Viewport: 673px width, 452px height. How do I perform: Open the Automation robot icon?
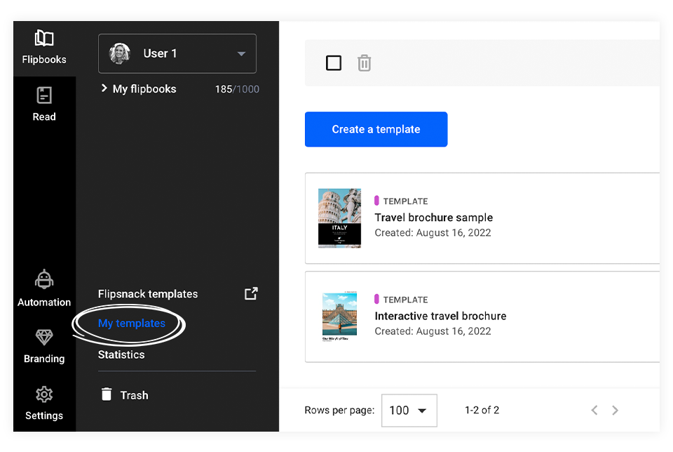(44, 281)
